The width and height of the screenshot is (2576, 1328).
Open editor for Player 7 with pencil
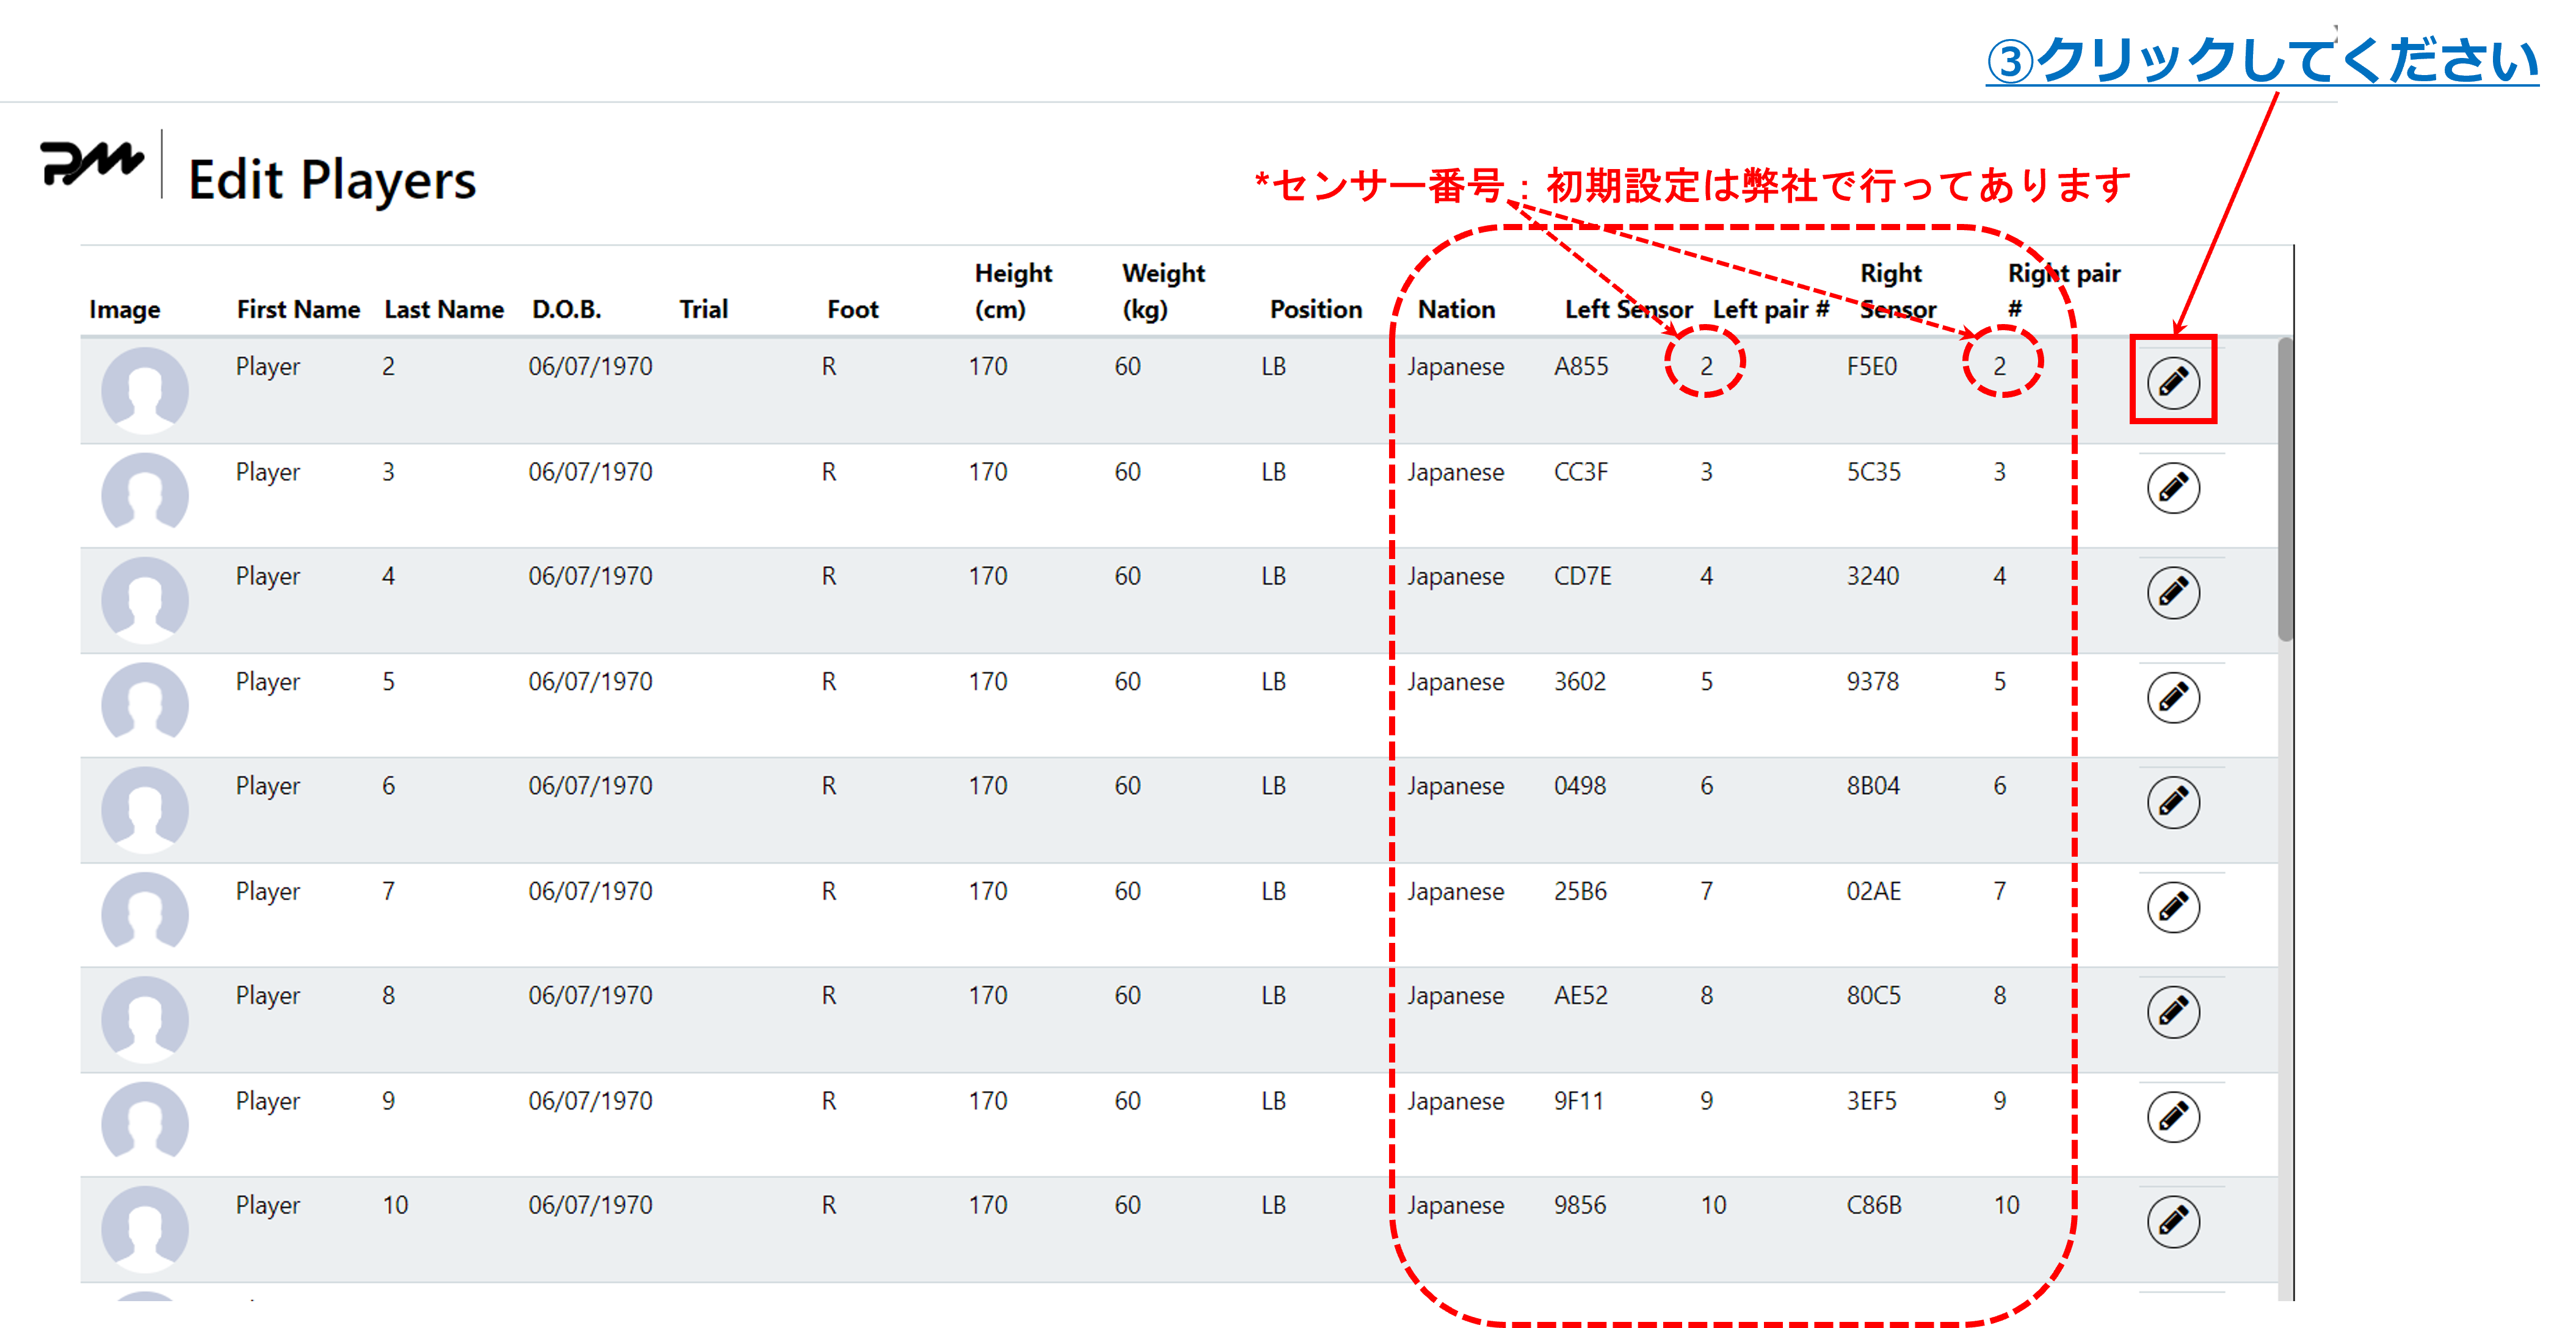(2172, 908)
